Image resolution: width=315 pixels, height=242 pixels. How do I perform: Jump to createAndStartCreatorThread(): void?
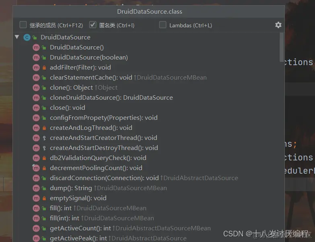(x=103, y=137)
